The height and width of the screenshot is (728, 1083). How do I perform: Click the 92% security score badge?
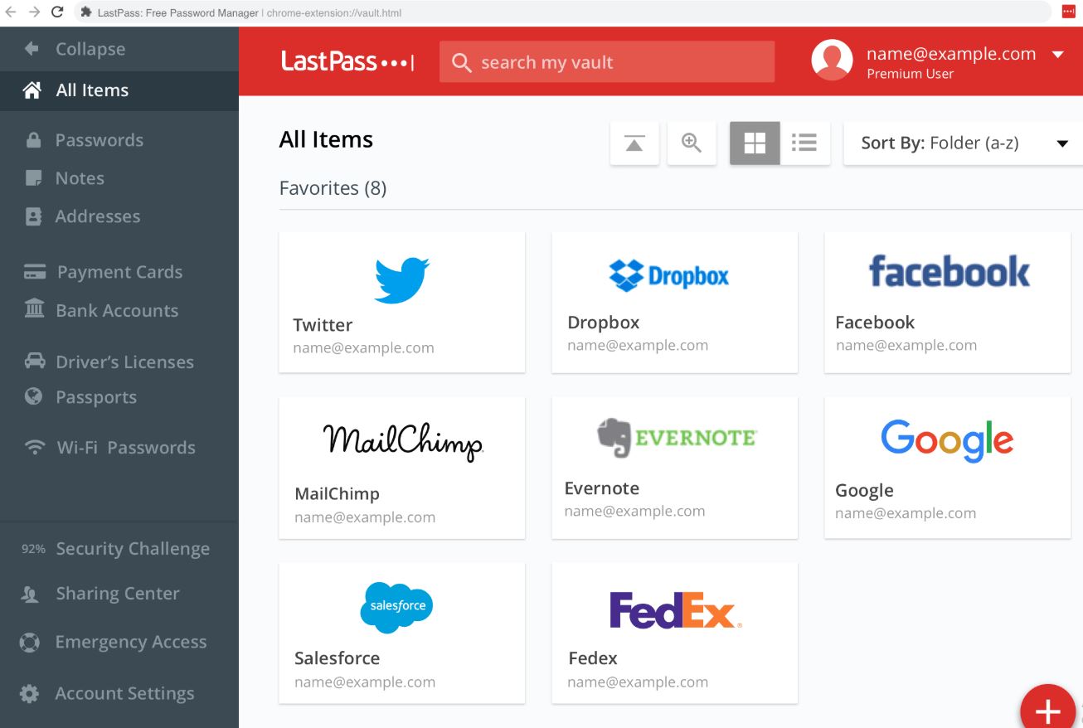click(x=33, y=549)
